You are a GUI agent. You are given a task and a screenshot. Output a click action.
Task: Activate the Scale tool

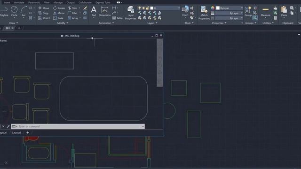coord(58,18)
